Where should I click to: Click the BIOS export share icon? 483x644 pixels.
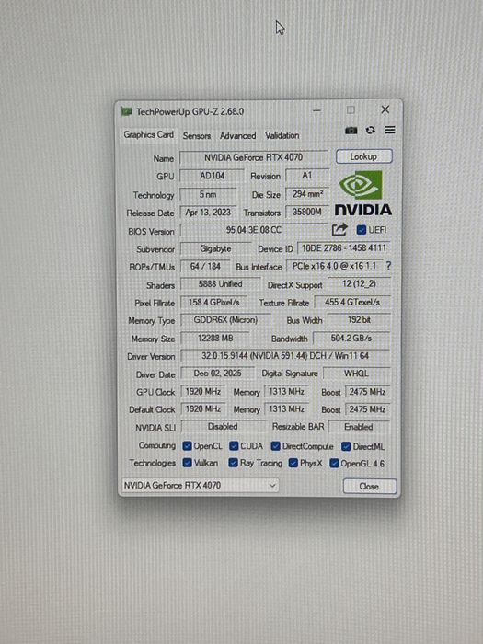[x=339, y=230]
